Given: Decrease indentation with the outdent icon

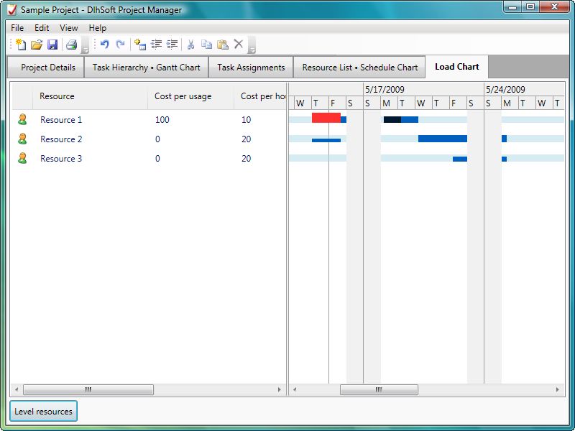Looking at the screenshot, I should coord(156,45).
